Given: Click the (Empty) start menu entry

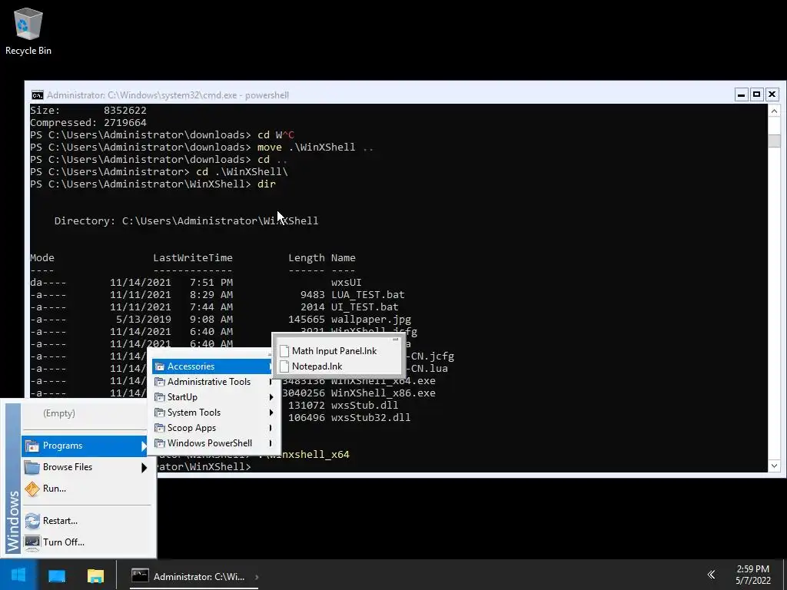Looking at the screenshot, I should click(59, 413).
